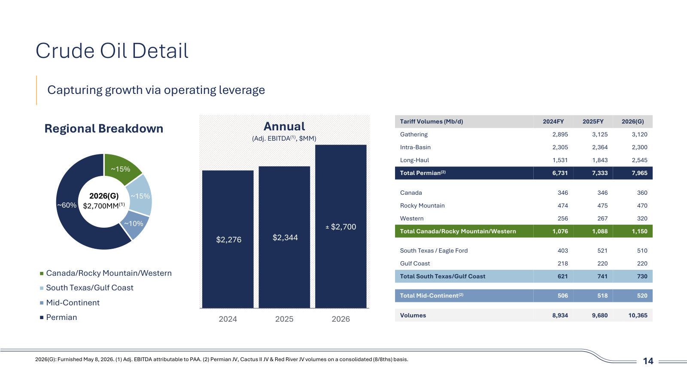The width and height of the screenshot is (687, 386).
Task: Select the Long-Haul row label
Action: pos(414,160)
